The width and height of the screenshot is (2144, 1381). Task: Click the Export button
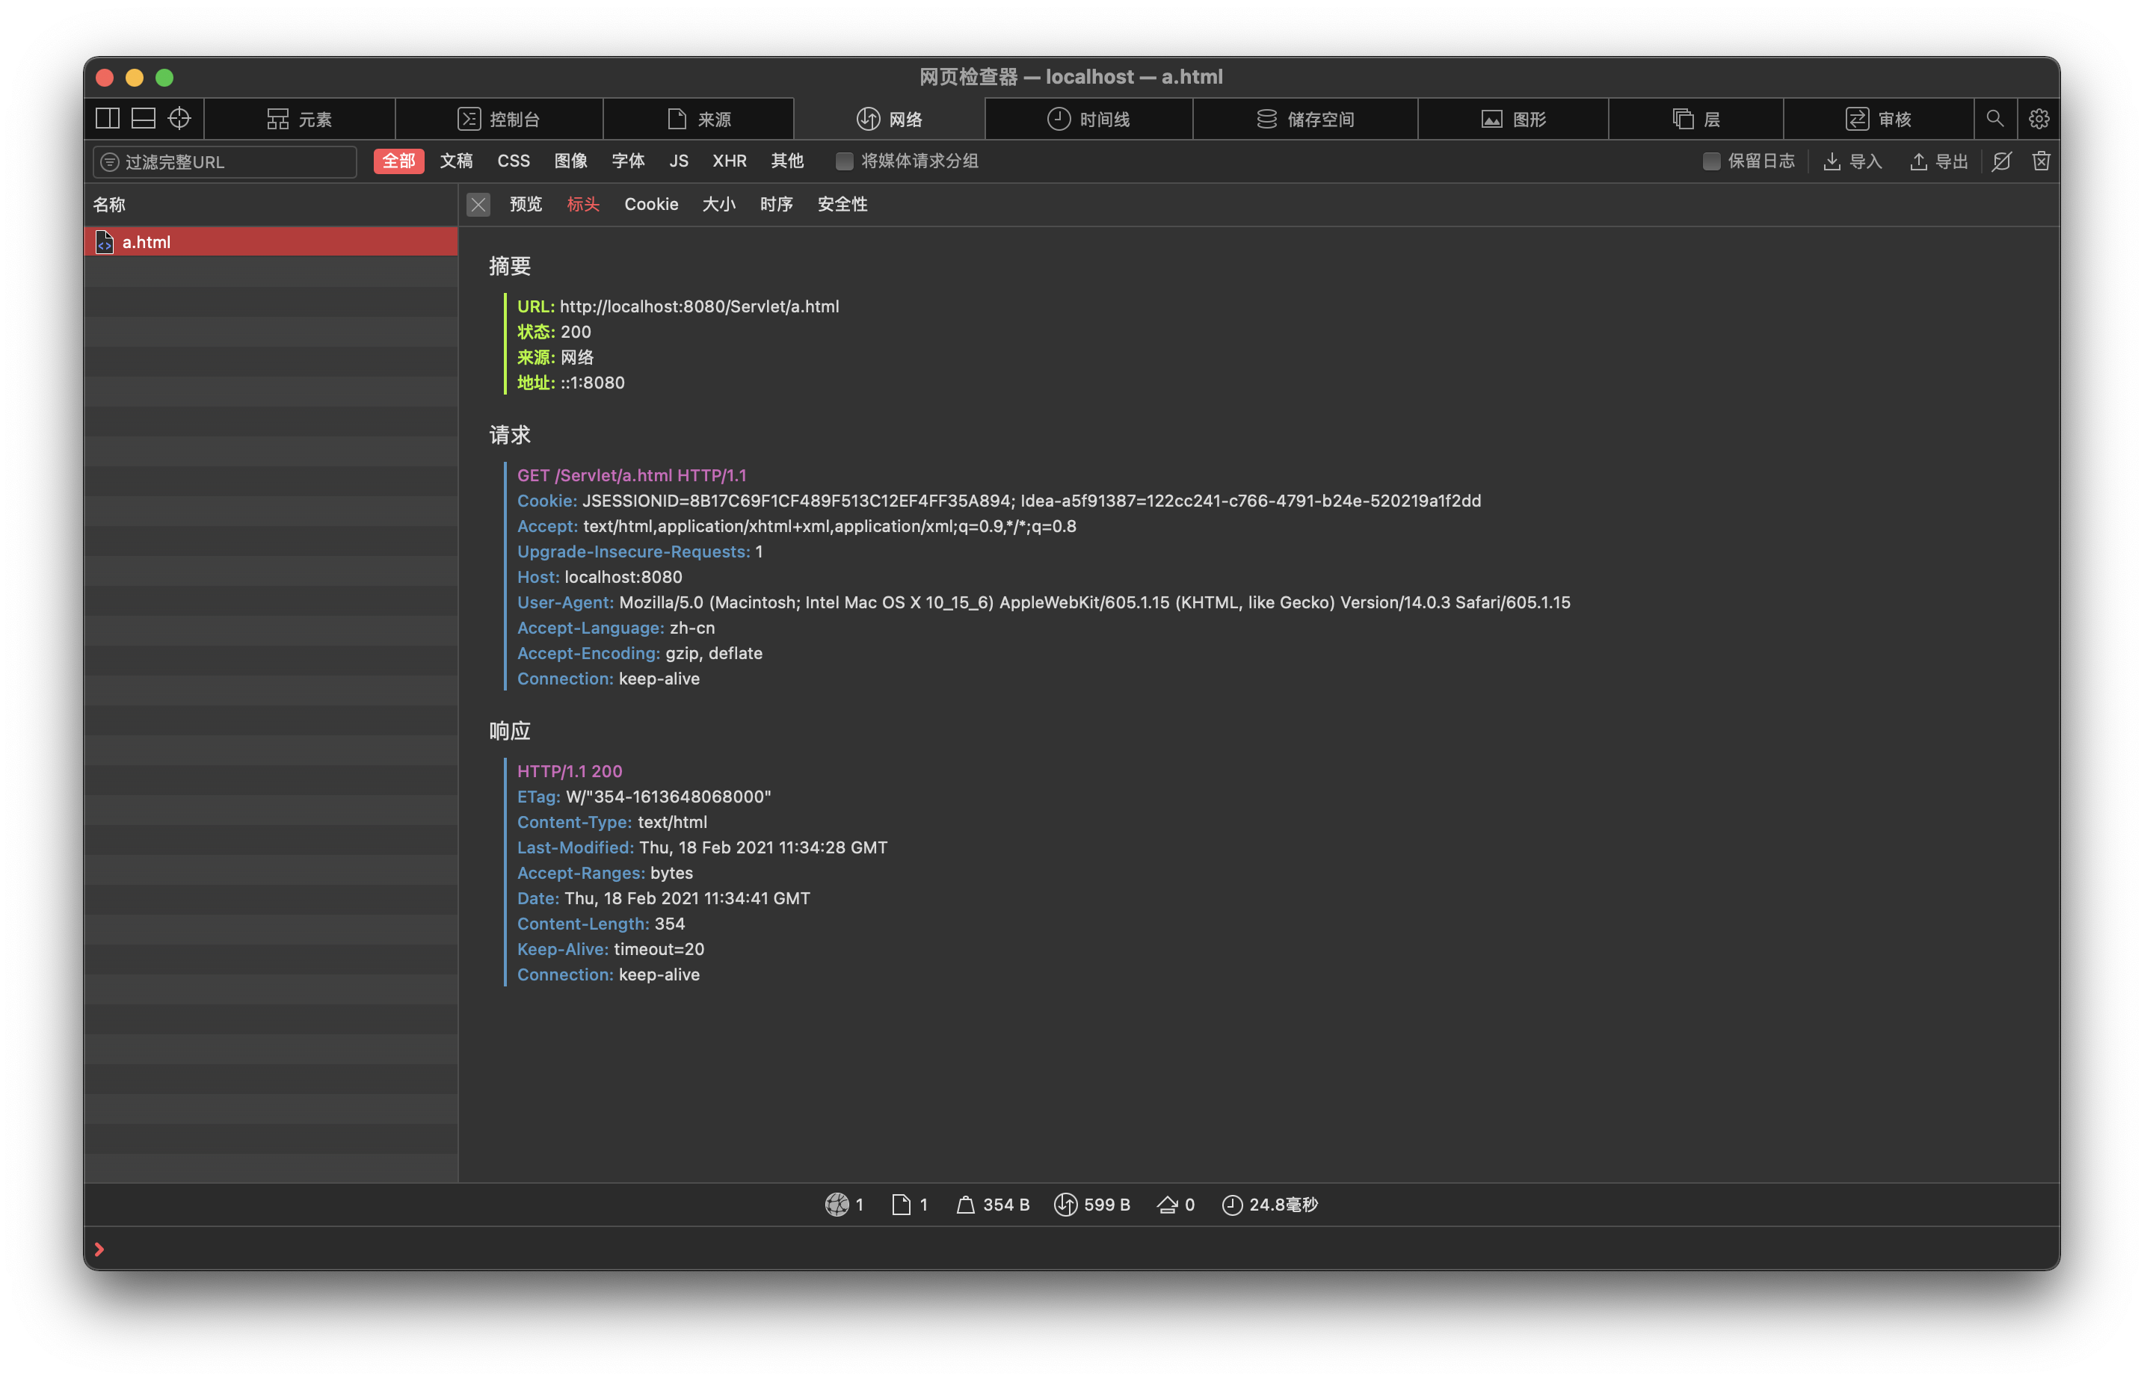pyautogui.click(x=1938, y=161)
